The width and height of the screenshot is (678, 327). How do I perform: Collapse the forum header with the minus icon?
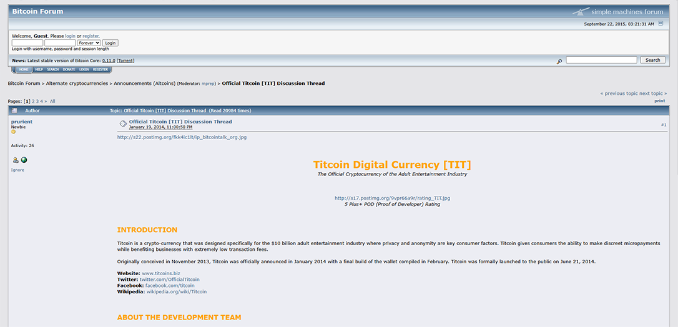[661, 24]
